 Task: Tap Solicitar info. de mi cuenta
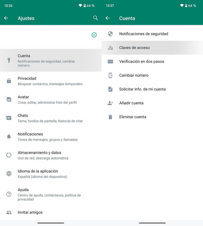[142, 89]
